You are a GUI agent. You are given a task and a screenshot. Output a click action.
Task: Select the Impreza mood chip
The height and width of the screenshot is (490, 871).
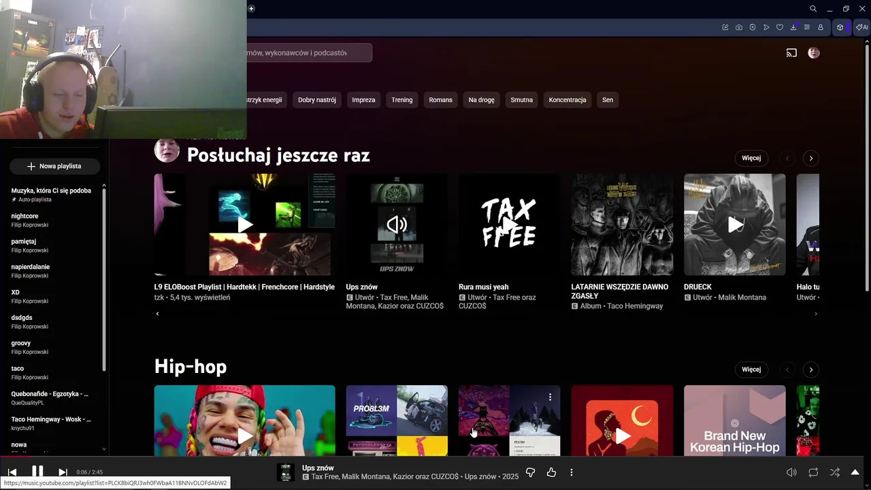coord(363,100)
